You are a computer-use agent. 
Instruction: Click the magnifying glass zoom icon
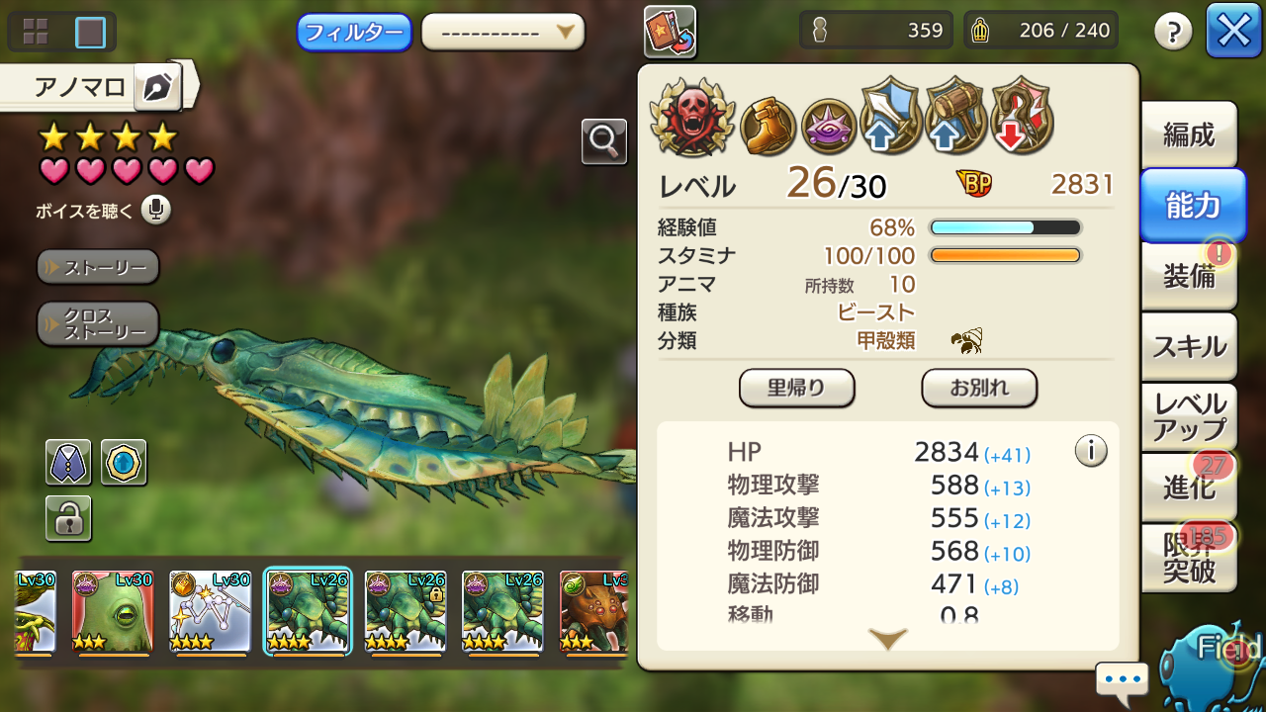click(x=603, y=141)
